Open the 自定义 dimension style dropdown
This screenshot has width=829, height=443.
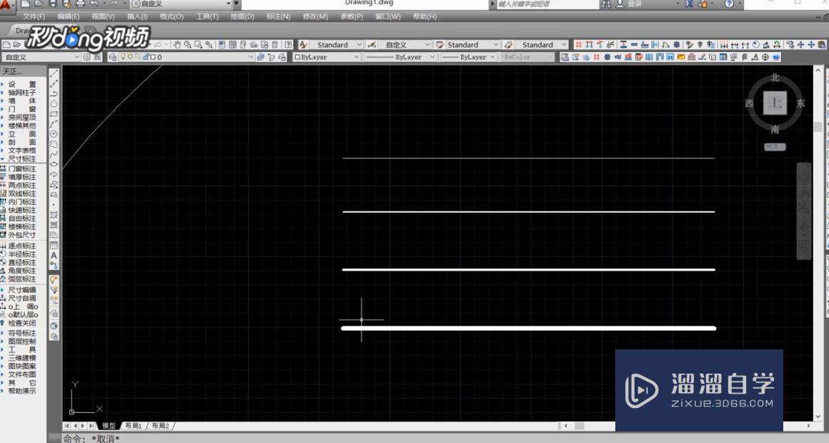click(404, 45)
